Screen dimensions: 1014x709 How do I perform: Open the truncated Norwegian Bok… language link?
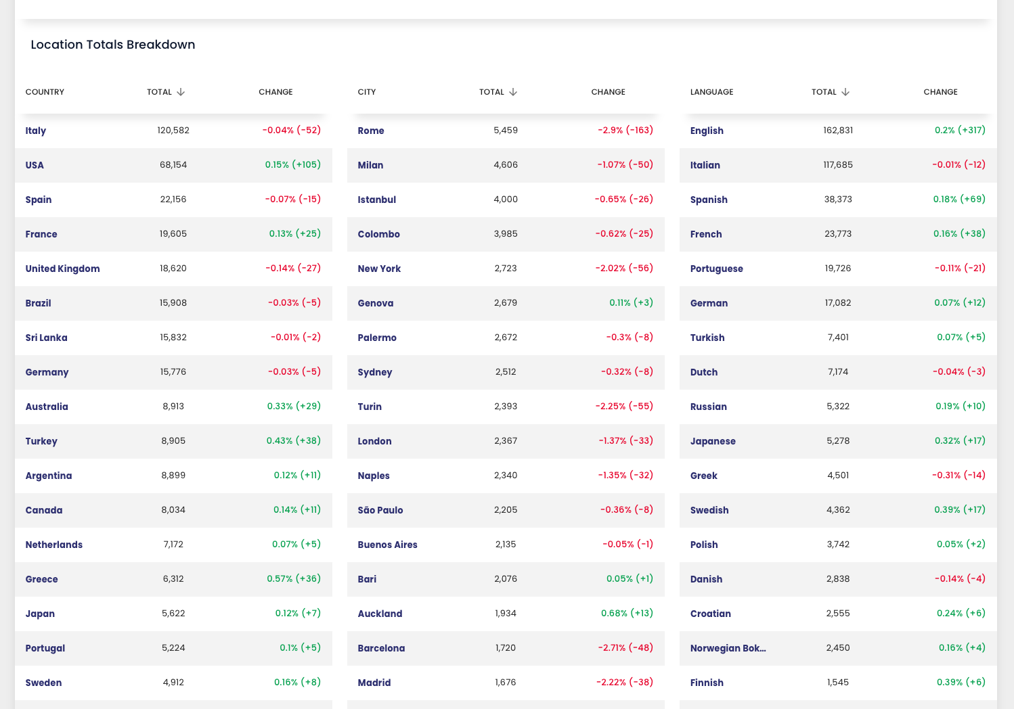pyautogui.click(x=728, y=648)
